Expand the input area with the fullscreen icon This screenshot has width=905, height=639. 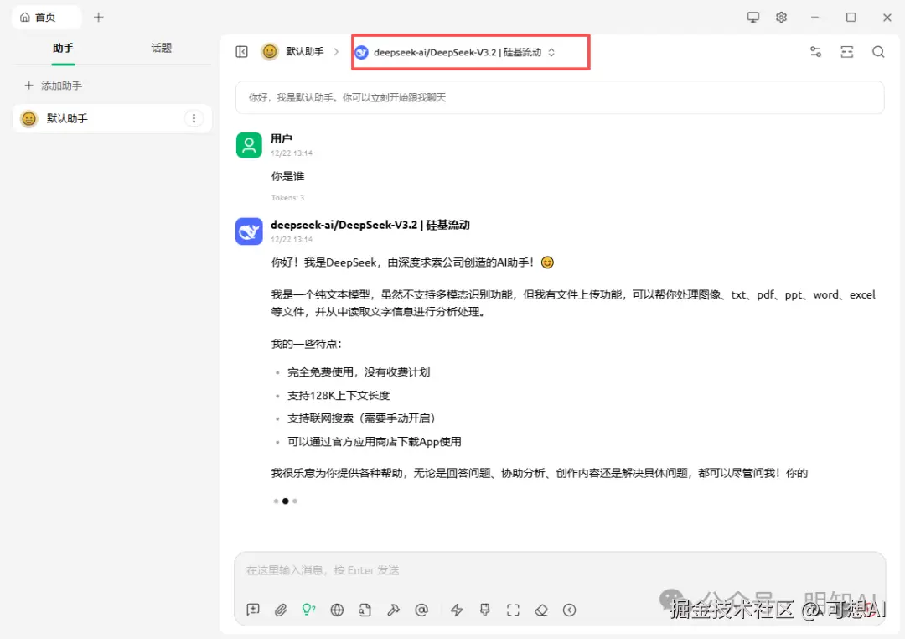512,610
